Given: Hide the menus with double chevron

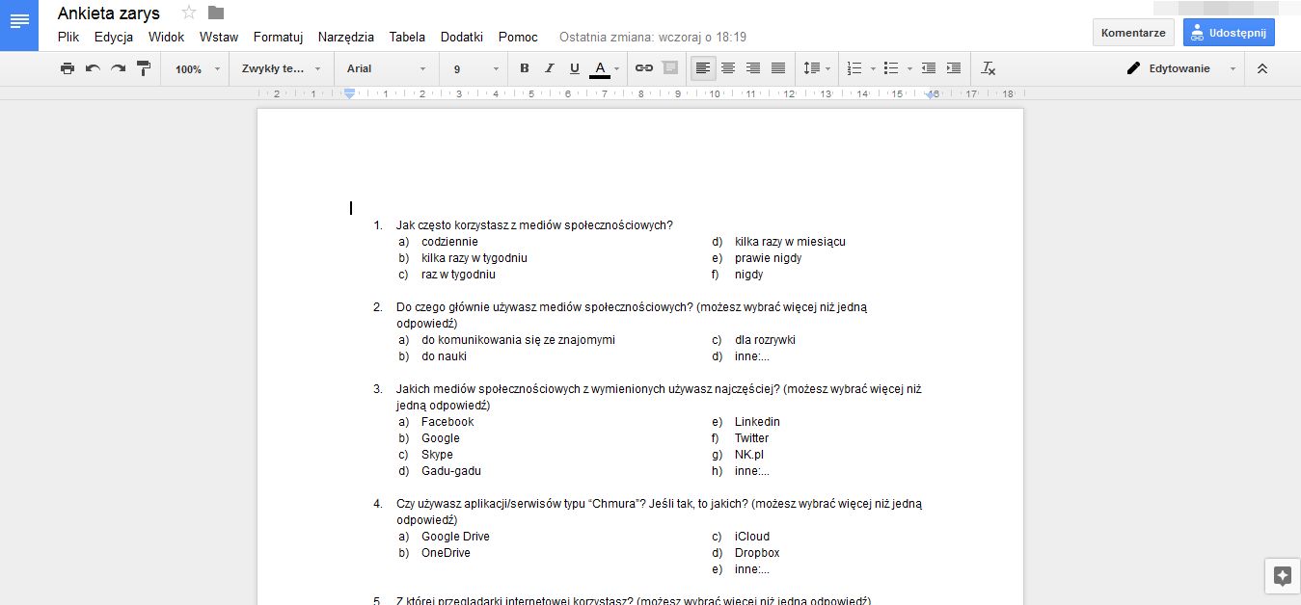Looking at the screenshot, I should [1262, 68].
